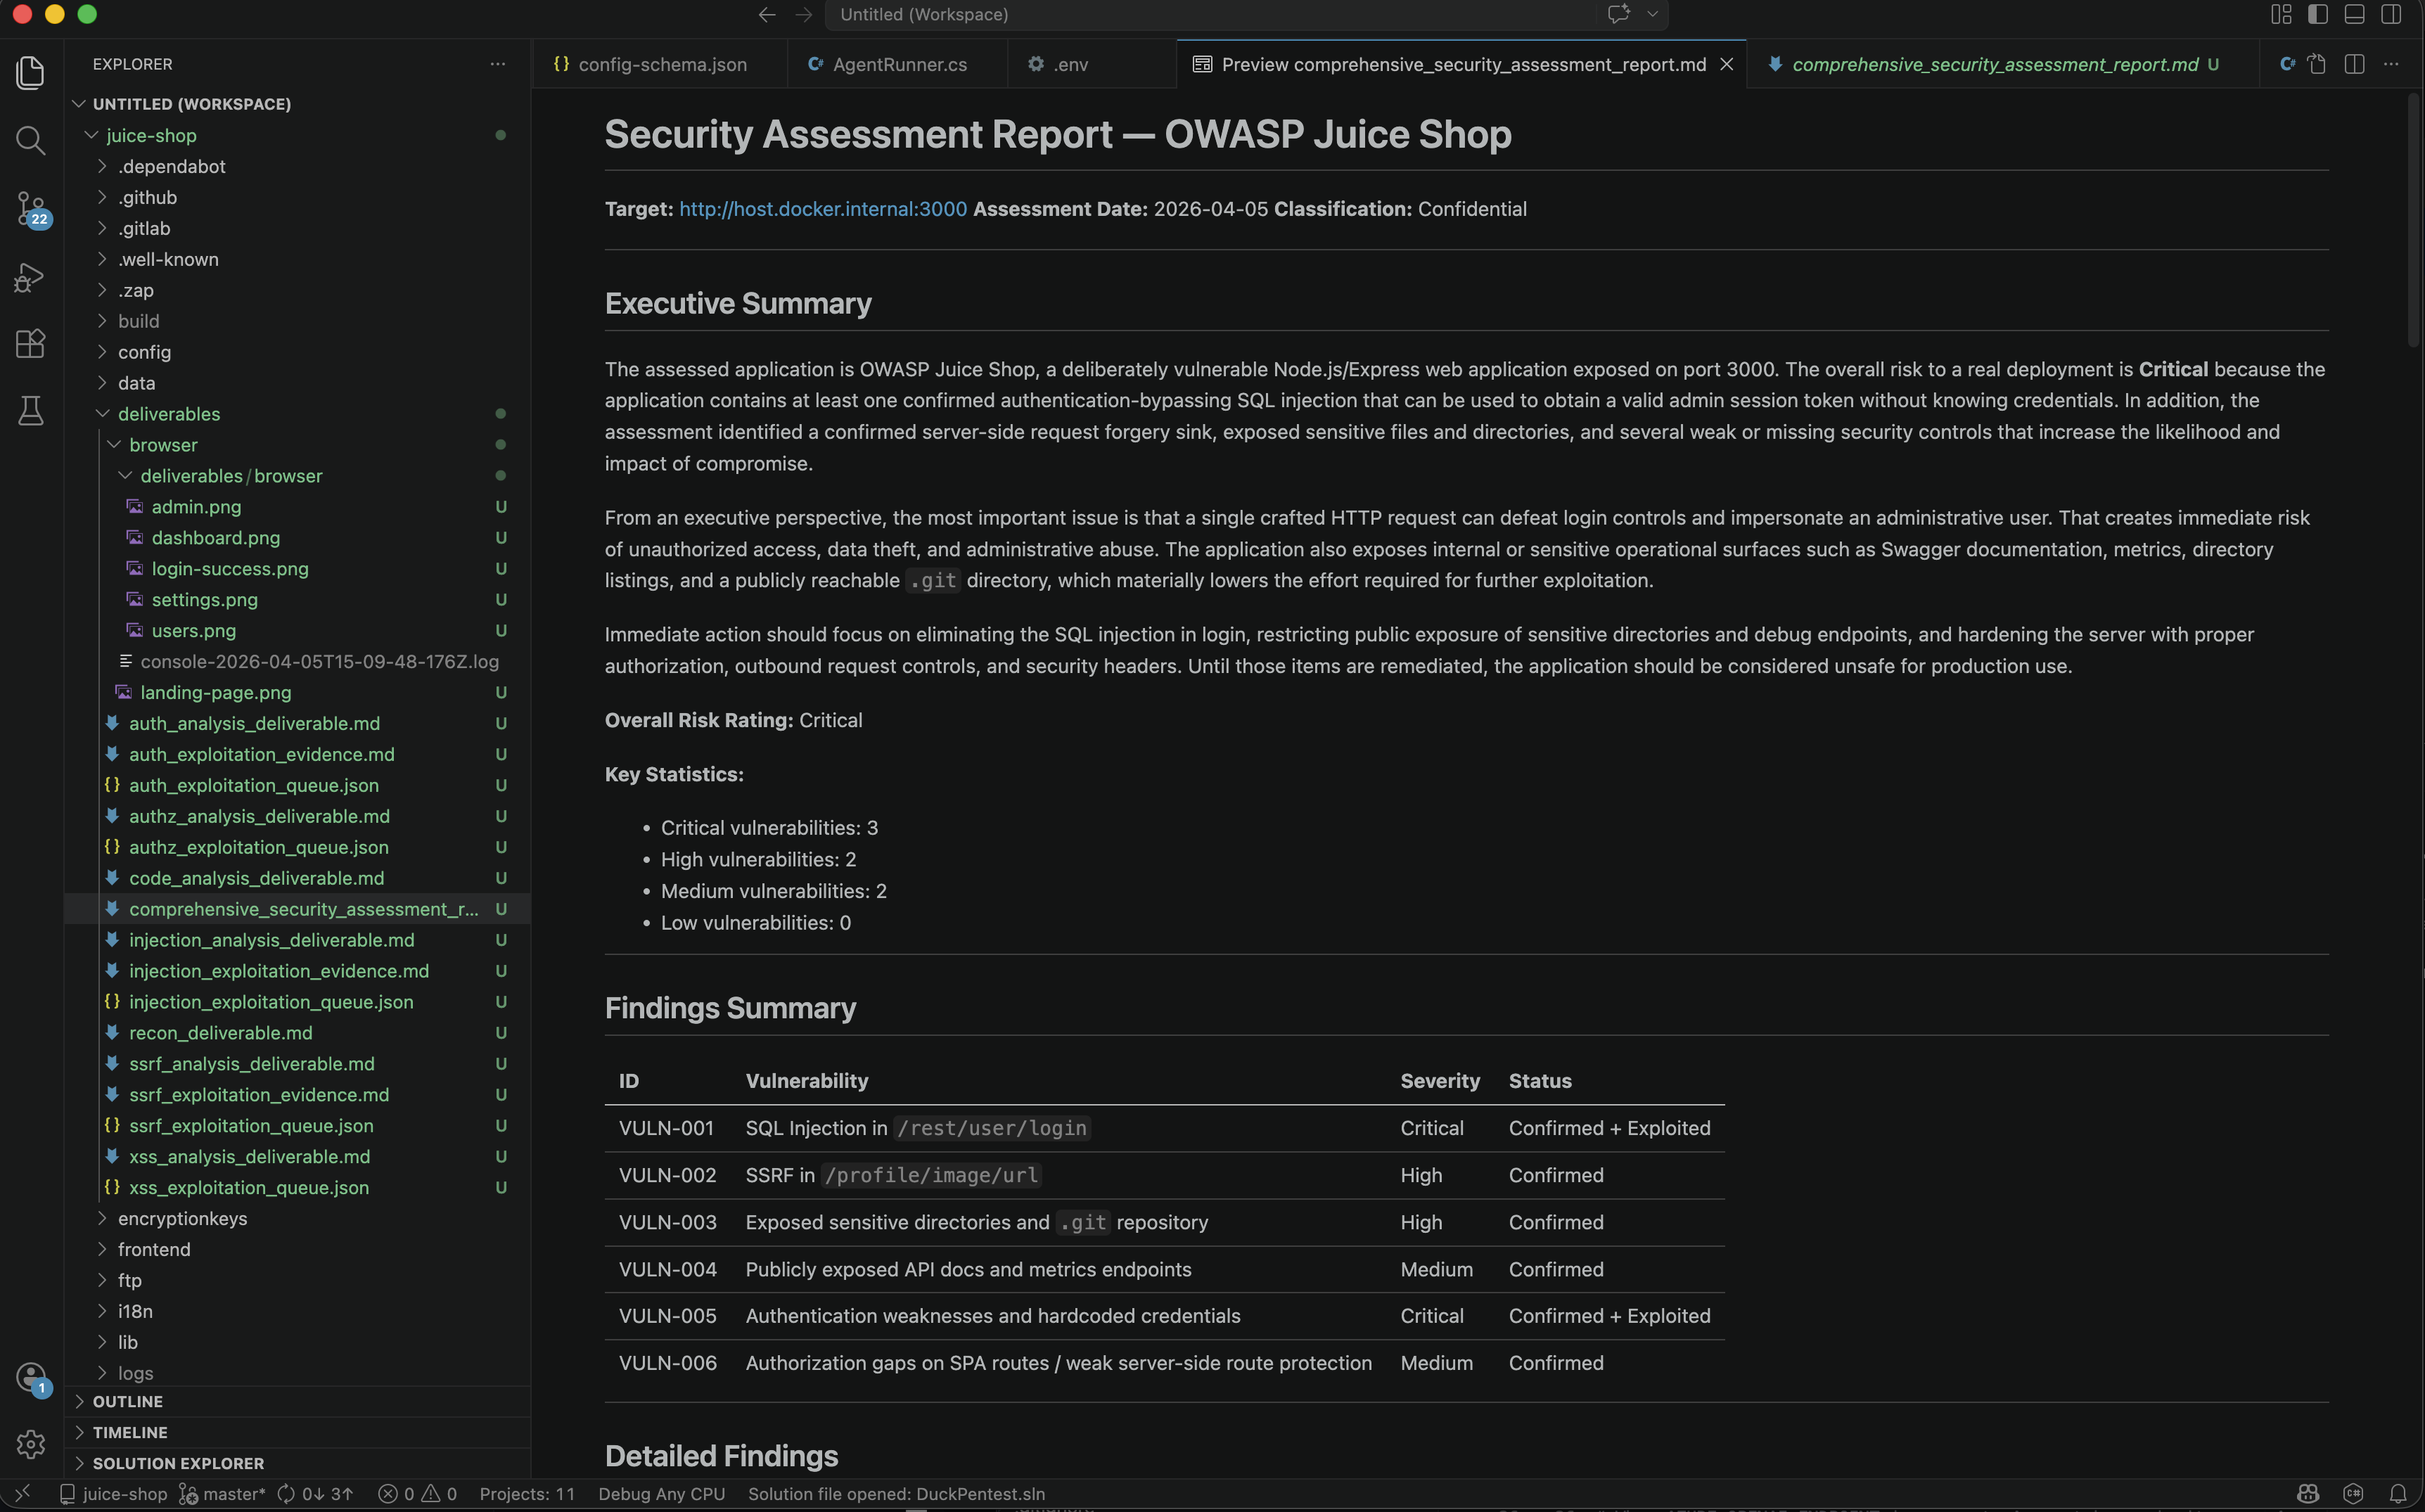Open the chat sparkle icon in the title bar
This screenshot has width=2425, height=1512.
pos(1619,14)
